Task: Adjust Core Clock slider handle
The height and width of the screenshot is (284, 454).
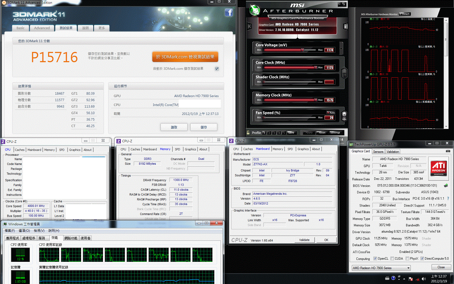Action: (315, 67)
